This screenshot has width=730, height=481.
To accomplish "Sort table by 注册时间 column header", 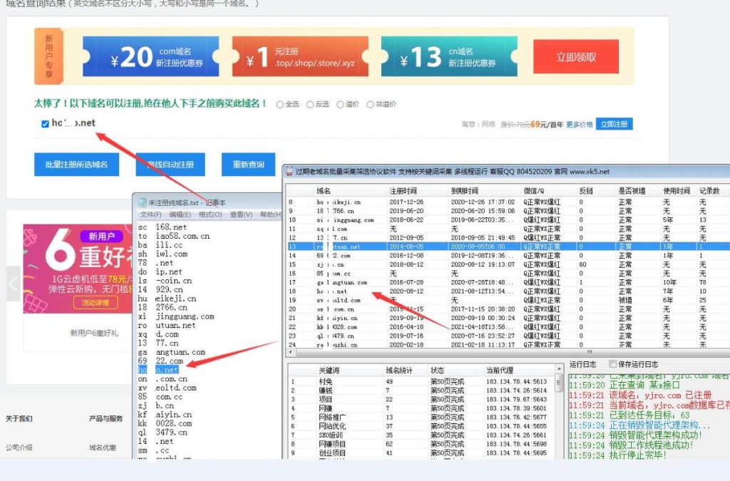I will tap(403, 191).
